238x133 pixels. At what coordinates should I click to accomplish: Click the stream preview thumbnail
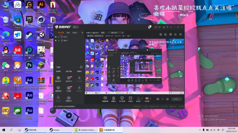click(x=134, y=66)
